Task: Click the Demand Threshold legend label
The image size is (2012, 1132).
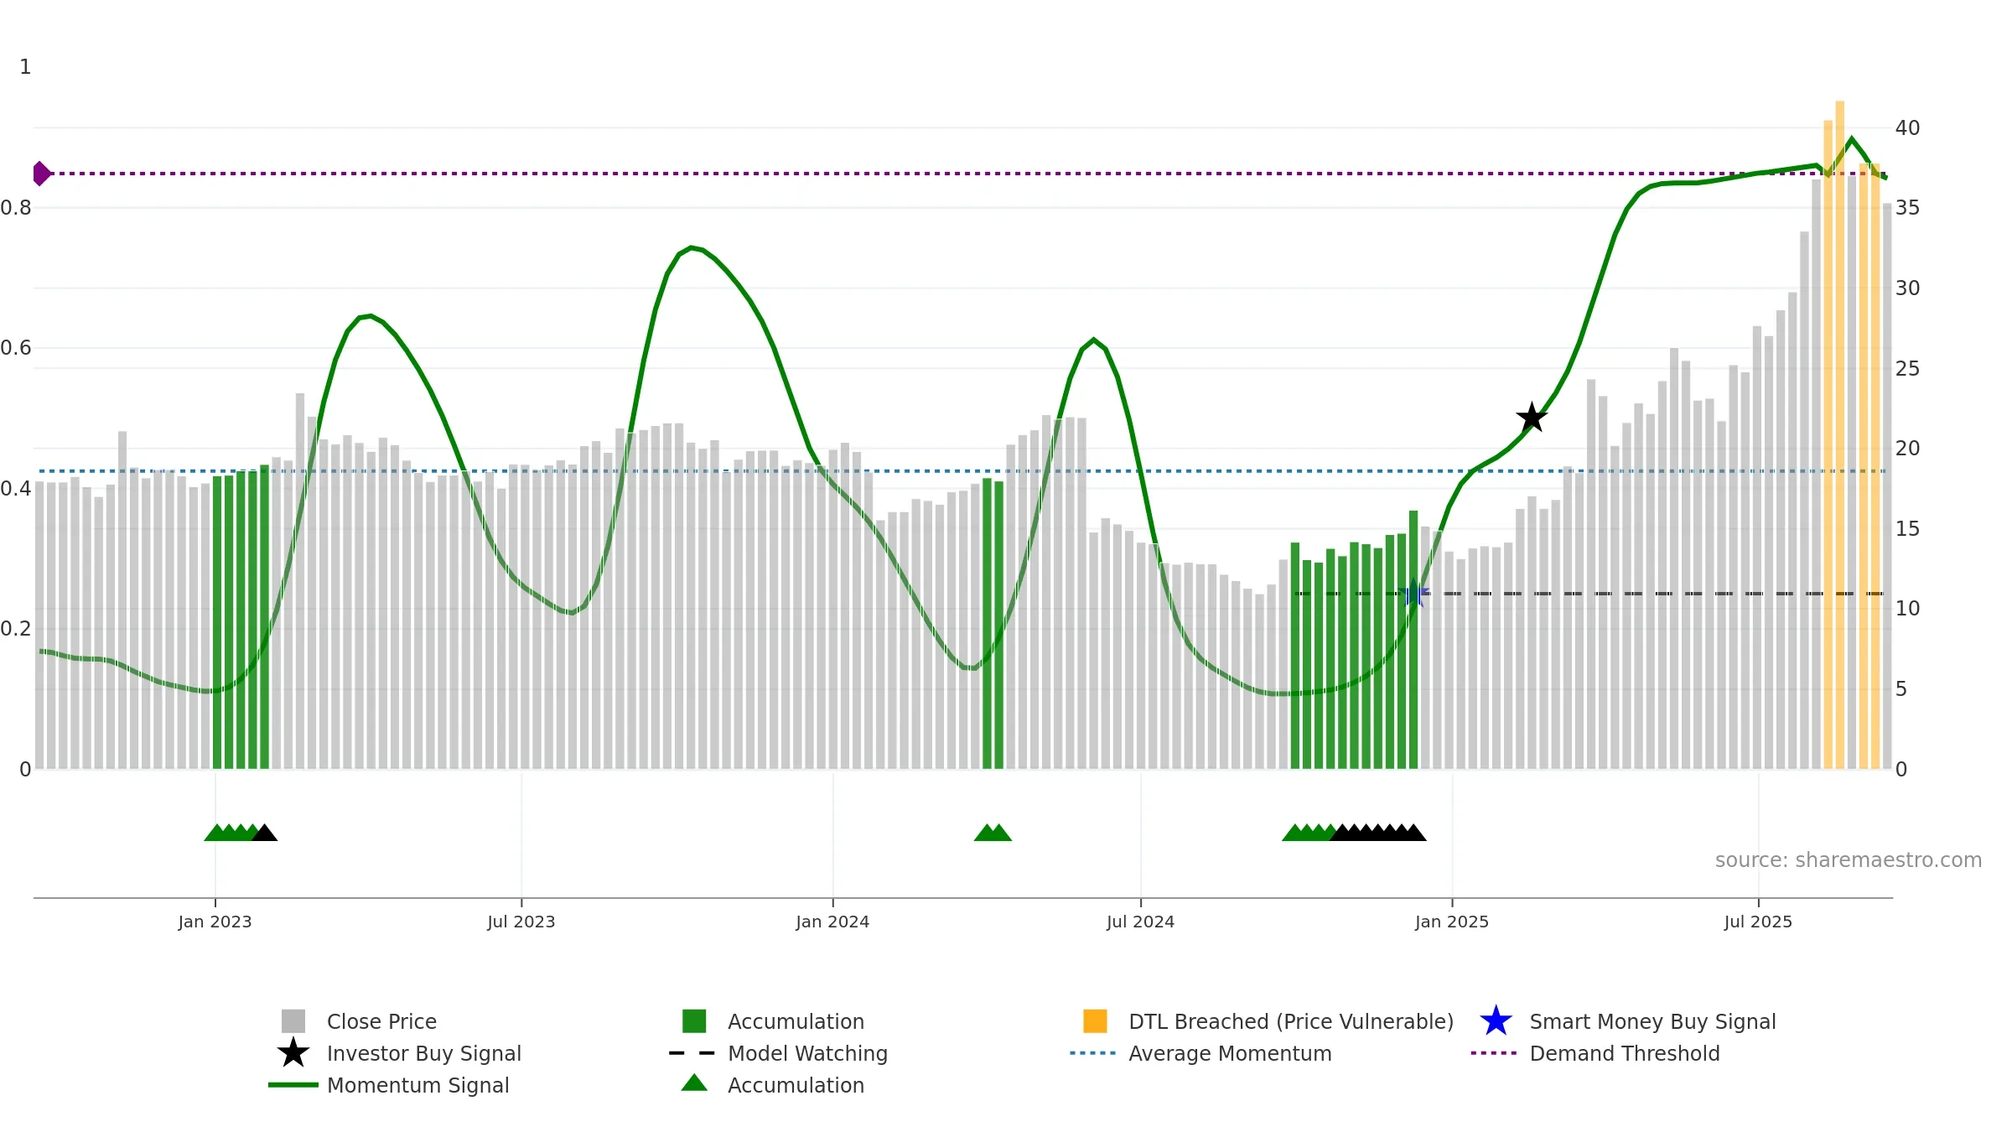Action: click(x=1625, y=1053)
